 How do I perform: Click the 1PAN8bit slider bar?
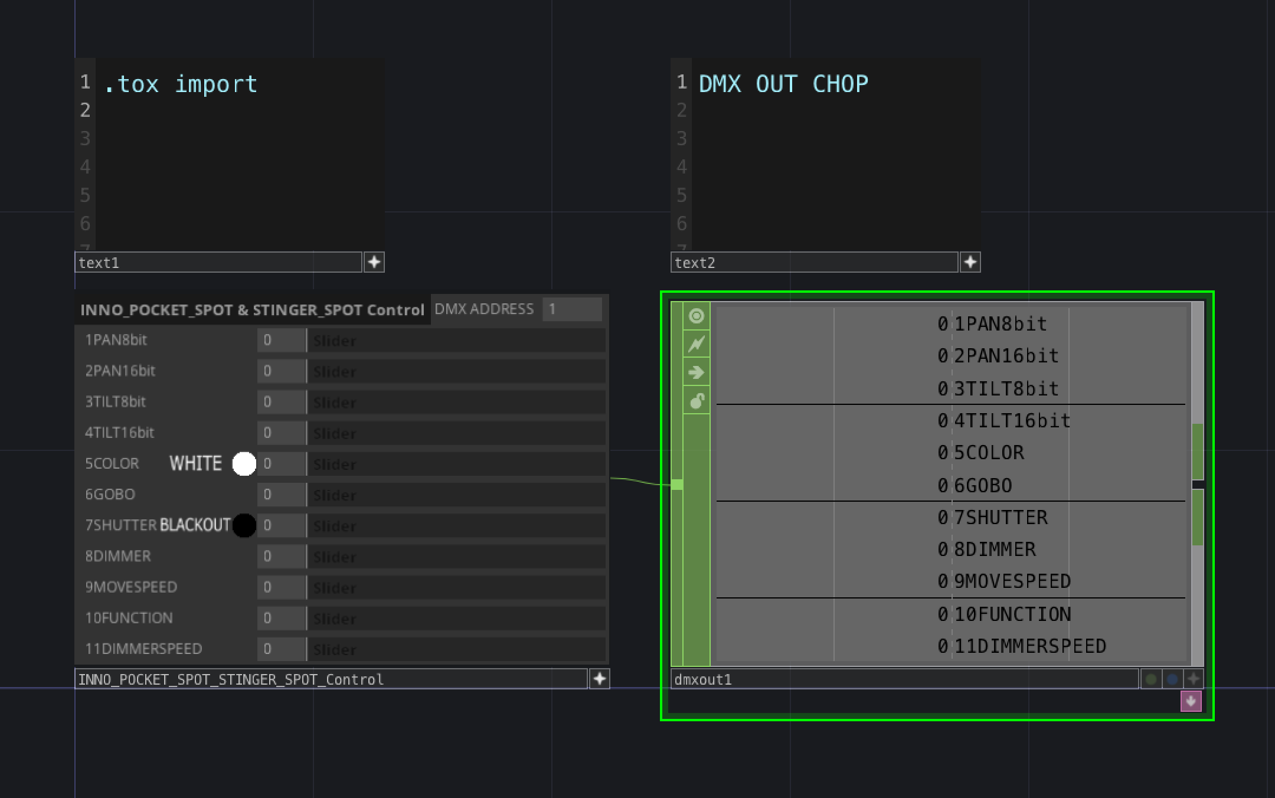[x=457, y=341]
